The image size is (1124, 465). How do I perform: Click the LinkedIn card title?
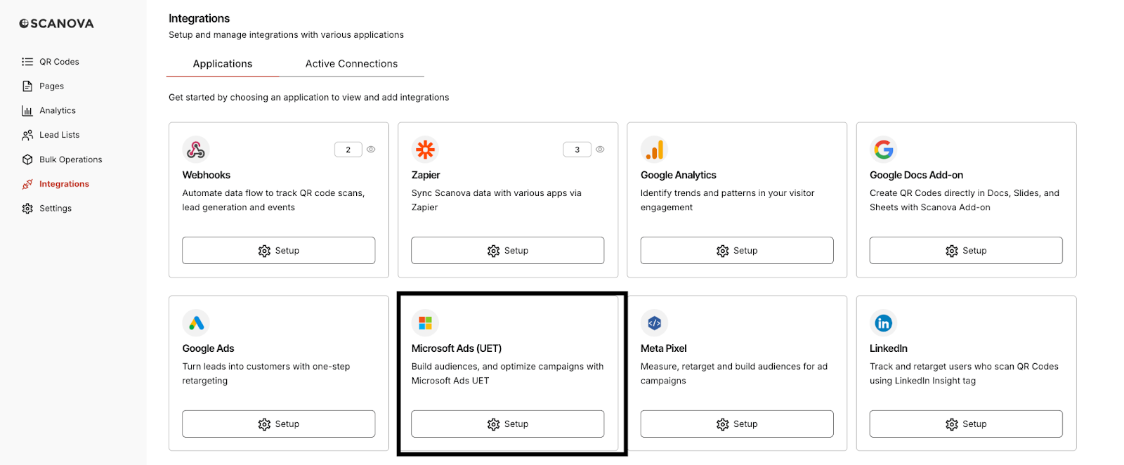click(x=889, y=348)
